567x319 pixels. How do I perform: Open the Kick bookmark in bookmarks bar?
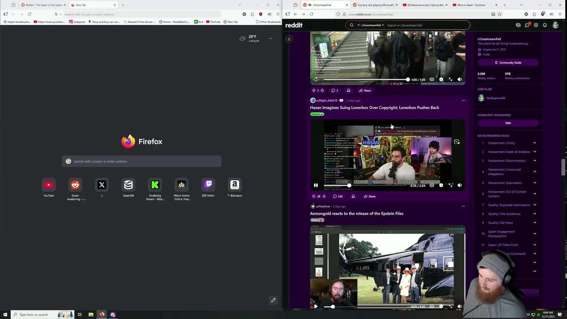click(199, 22)
